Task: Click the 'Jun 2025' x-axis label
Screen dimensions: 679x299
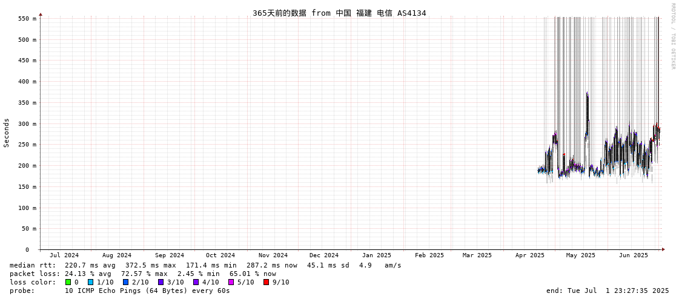Action: (634, 255)
